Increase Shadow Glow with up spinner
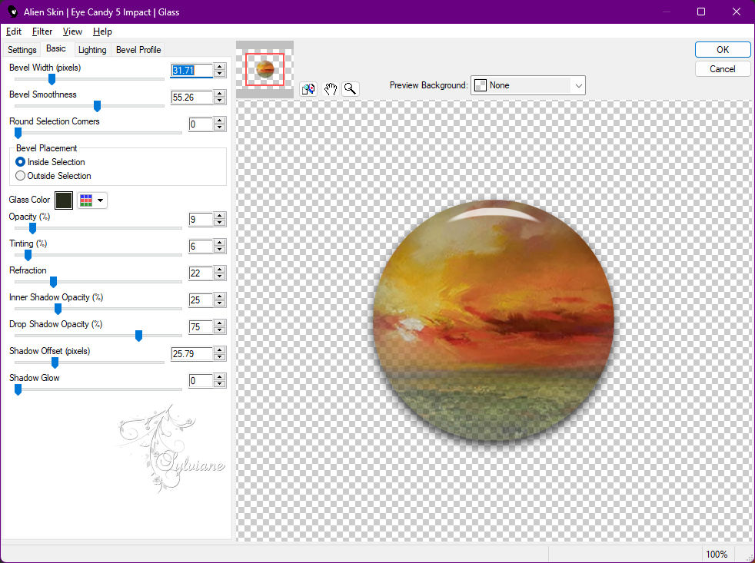Screen dimensions: 755x563 pyautogui.click(x=220, y=378)
